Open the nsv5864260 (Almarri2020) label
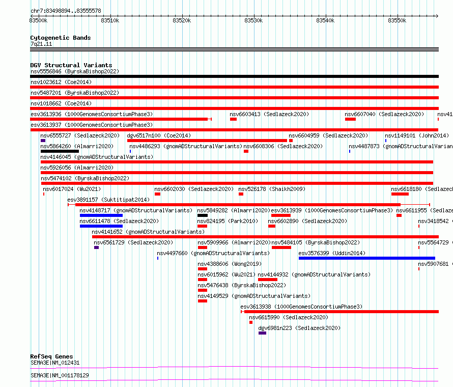Viewport: 453px width, 387px height. (x=77, y=146)
